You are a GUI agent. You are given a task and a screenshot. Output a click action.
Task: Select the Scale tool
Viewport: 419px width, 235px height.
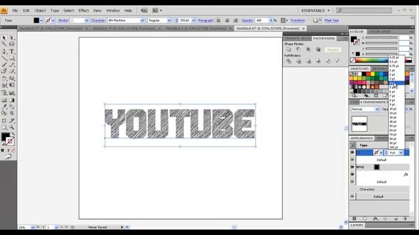click(12, 78)
